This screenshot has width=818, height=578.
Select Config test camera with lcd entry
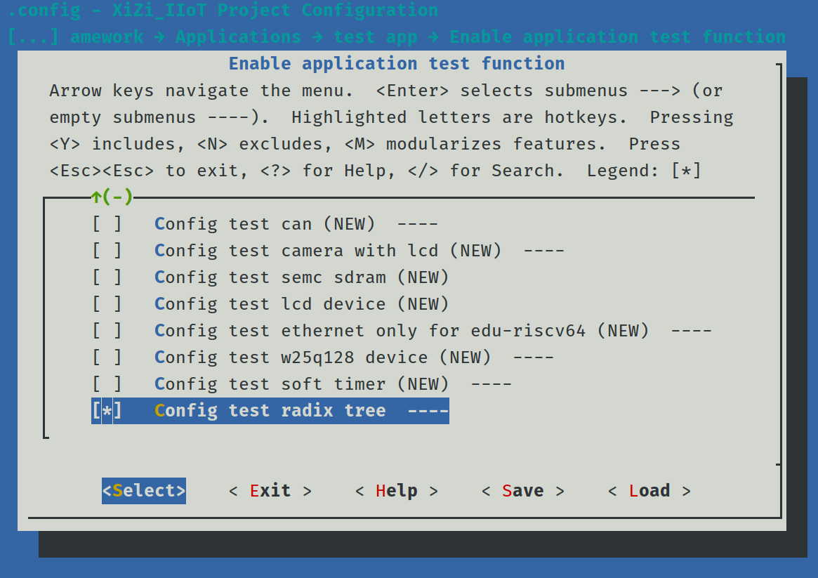click(x=328, y=251)
